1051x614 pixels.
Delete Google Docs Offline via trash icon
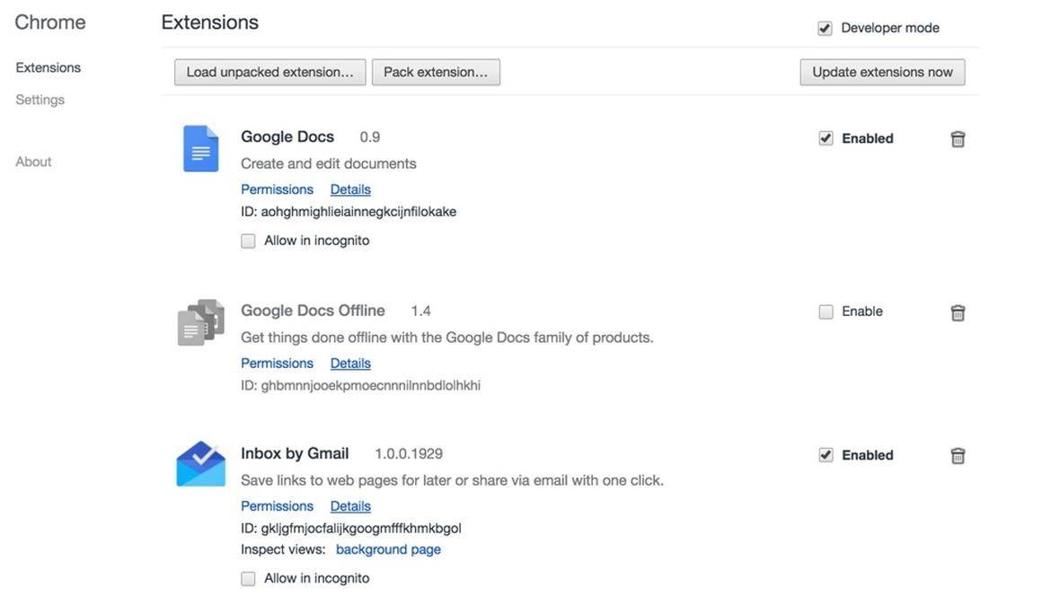click(958, 312)
